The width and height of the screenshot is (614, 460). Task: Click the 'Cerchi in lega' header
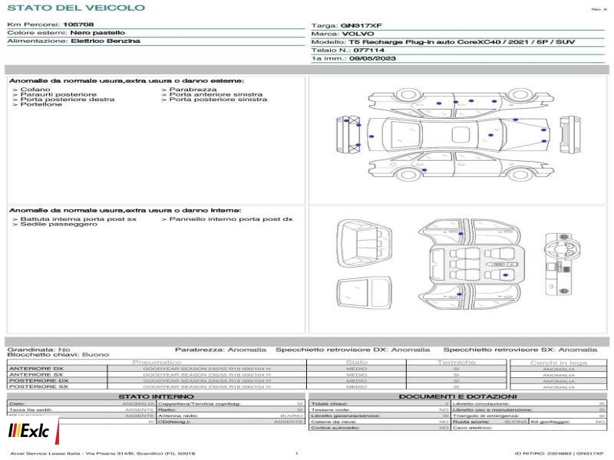[559, 363]
